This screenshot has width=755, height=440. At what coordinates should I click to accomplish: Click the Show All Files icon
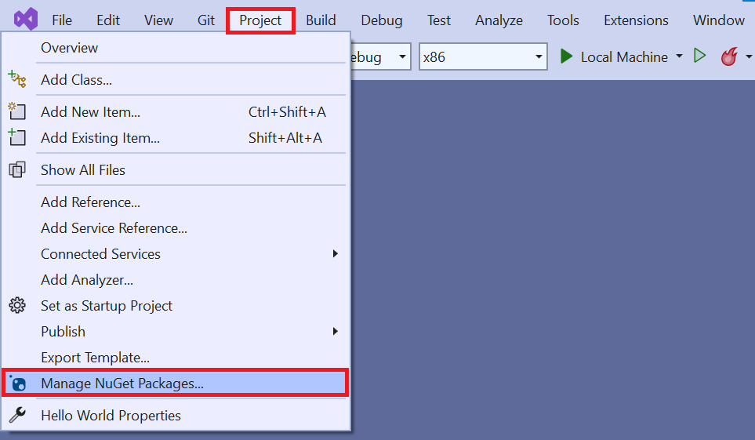tap(17, 169)
